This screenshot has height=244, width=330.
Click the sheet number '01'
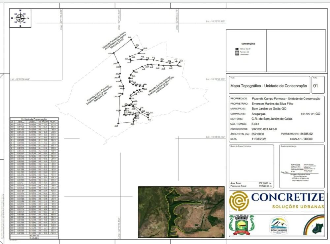pos(315,86)
